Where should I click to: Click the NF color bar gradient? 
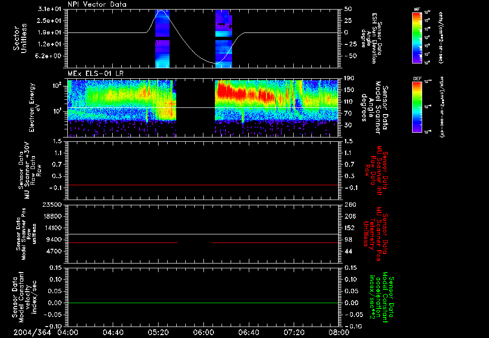417,37
